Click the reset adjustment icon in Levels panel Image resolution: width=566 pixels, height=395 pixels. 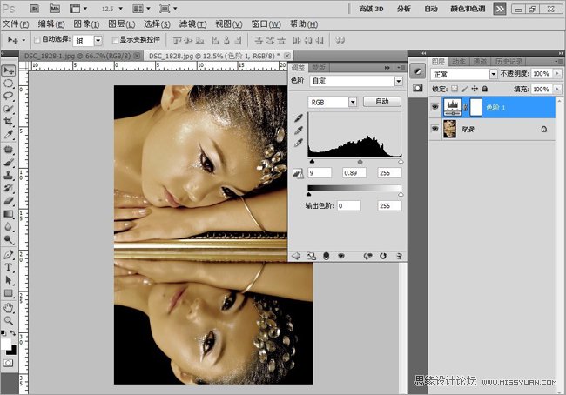382,256
